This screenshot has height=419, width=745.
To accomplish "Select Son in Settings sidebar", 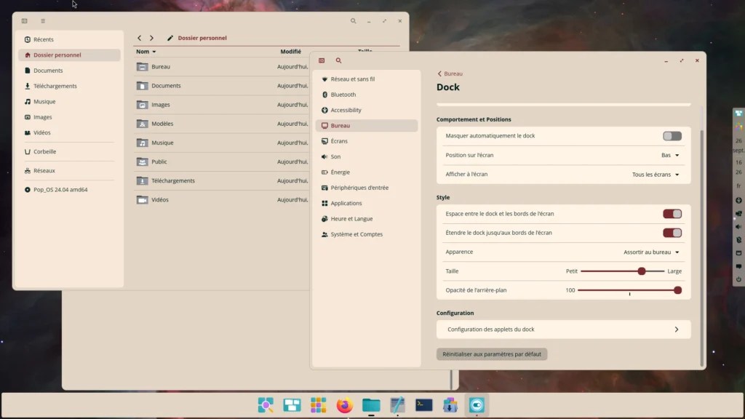I will point(367,156).
